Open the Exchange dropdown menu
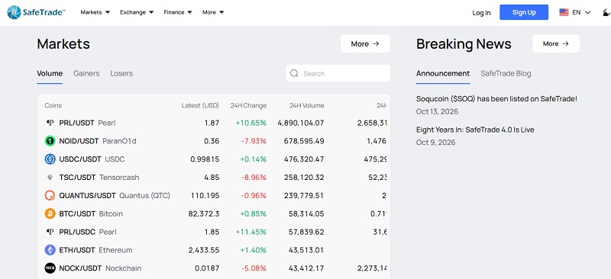 click(x=137, y=12)
